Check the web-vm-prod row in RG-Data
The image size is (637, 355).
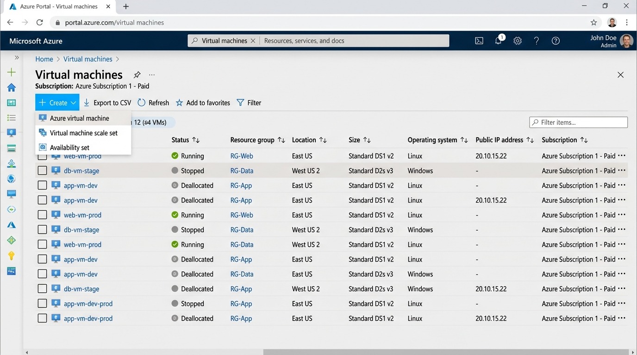tap(42, 245)
